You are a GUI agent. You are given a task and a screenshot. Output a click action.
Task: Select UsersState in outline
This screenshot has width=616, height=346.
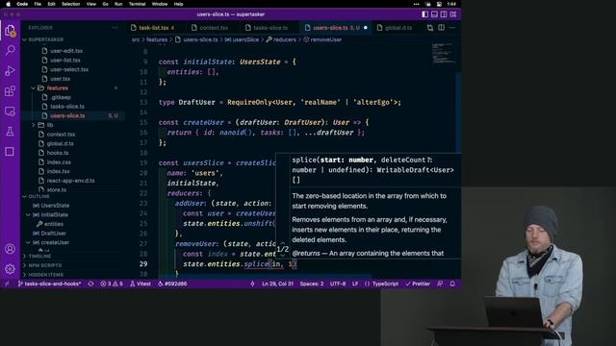coord(55,206)
